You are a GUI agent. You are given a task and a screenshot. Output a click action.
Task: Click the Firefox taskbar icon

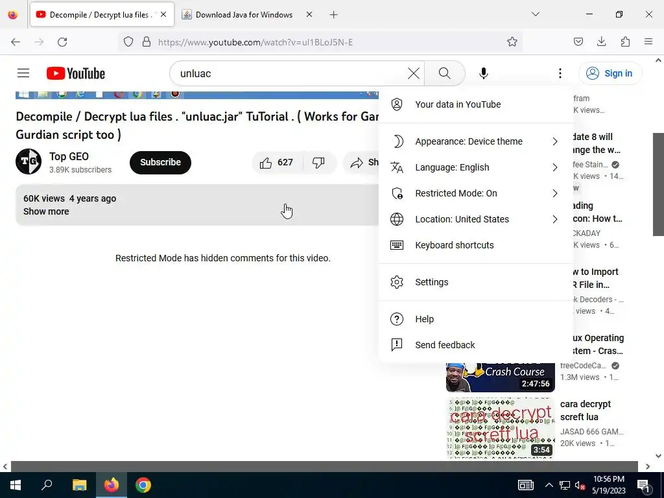tap(111, 485)
